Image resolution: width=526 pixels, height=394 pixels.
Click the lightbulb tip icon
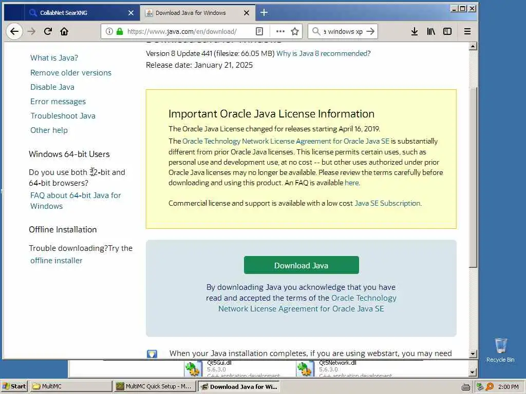click(152, 354)
